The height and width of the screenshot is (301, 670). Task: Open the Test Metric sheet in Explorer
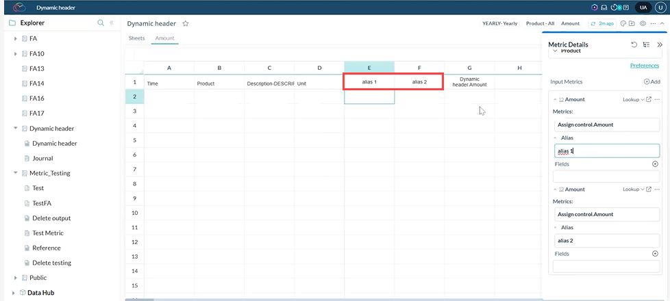48,233
